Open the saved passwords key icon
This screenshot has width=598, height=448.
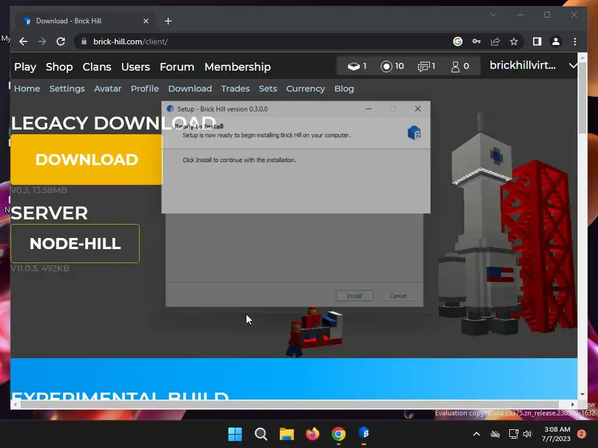(477, 41)
